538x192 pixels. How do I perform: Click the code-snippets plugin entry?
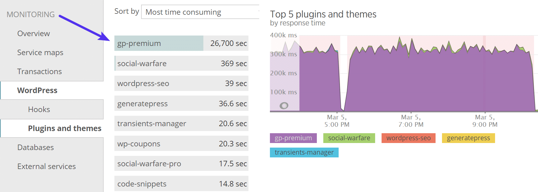[181, 184]
